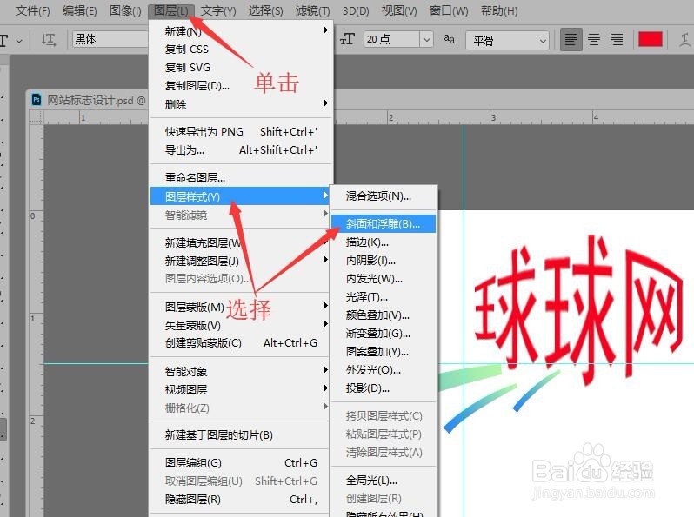The width and height of the screenshot is (694, 517).
Task: Open the 编辑(E) menu
Action: click(x=80, y=10)
